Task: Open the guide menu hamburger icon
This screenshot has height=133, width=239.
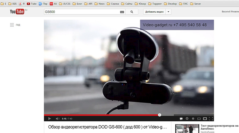Action: pos(12,25)
